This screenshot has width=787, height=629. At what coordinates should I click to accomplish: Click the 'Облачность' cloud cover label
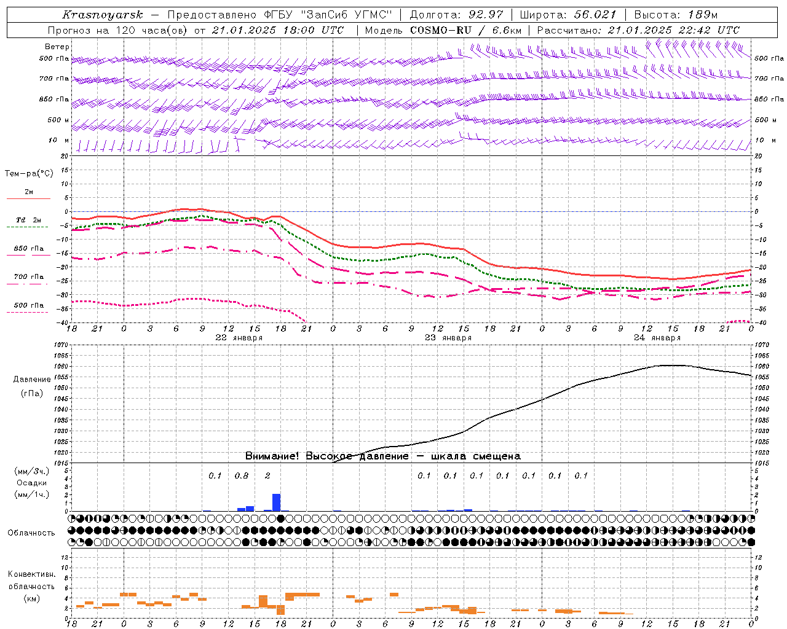tap(31, 533)
